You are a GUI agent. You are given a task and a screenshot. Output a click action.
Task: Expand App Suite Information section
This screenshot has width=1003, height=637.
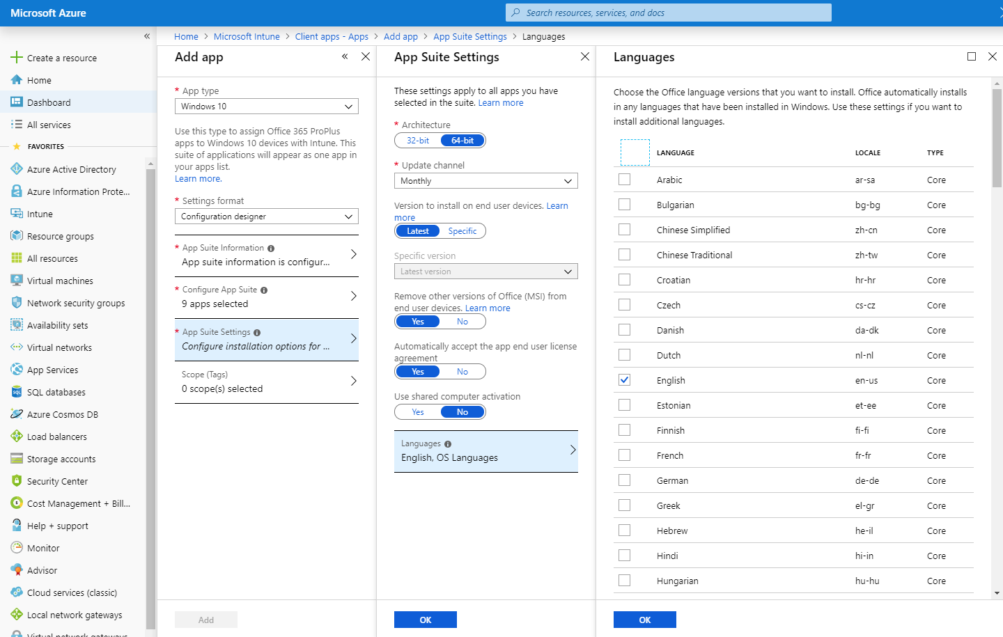tap(267, 255)
